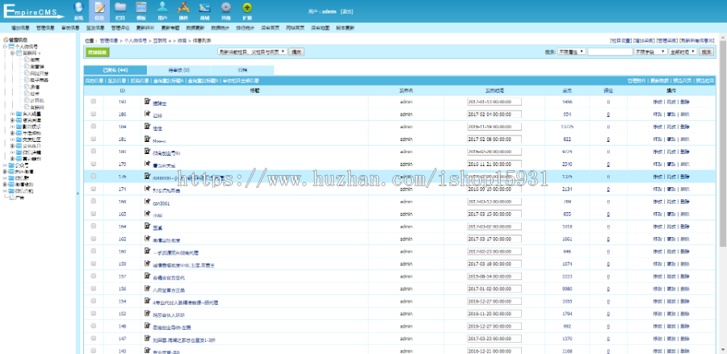The image size is (727, 354).
Task: Switch to the 归档 archive tab
Action: coord(244,70)
